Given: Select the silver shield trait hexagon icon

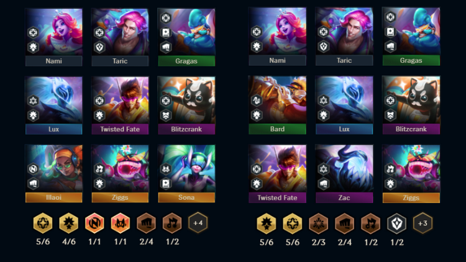Looking at the screenshot, I should point(397,224).
